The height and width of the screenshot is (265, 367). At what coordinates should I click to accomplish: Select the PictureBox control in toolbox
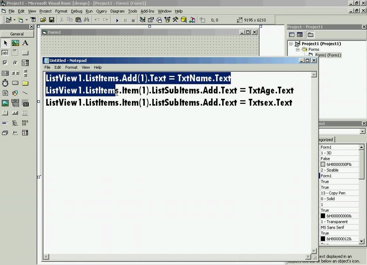pos(15,43)
